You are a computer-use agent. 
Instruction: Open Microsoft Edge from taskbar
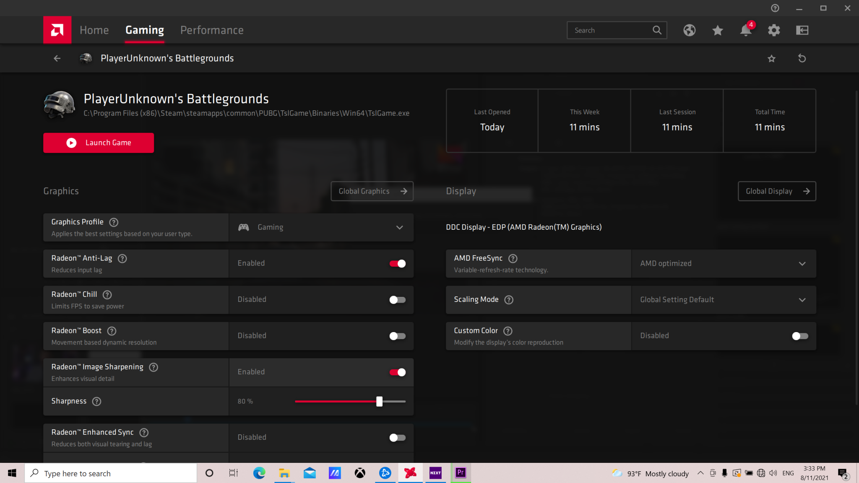tap(259, 473)
